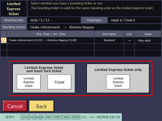Go Back to previous screen
The width and height of the screenshot is (162, 121).
(x=42, y=106)
